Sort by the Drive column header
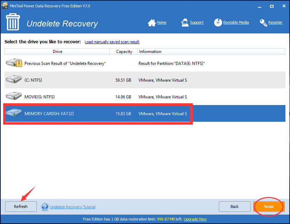290x224 pixels. click(x=57, y=52)
